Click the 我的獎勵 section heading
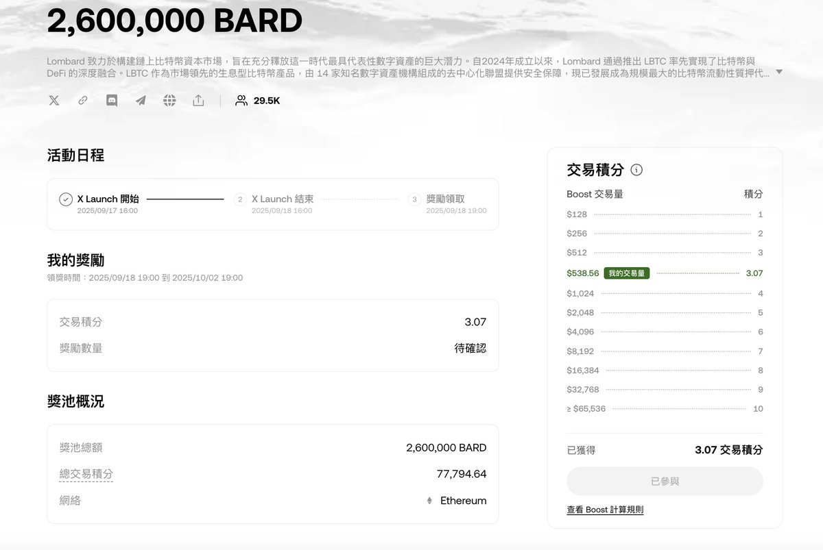Viewport: 823px width, 550px height. 75,260
